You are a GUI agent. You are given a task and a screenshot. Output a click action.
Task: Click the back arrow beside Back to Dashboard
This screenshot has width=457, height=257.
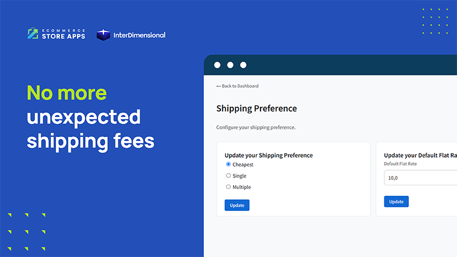click(x=218, y=86)
